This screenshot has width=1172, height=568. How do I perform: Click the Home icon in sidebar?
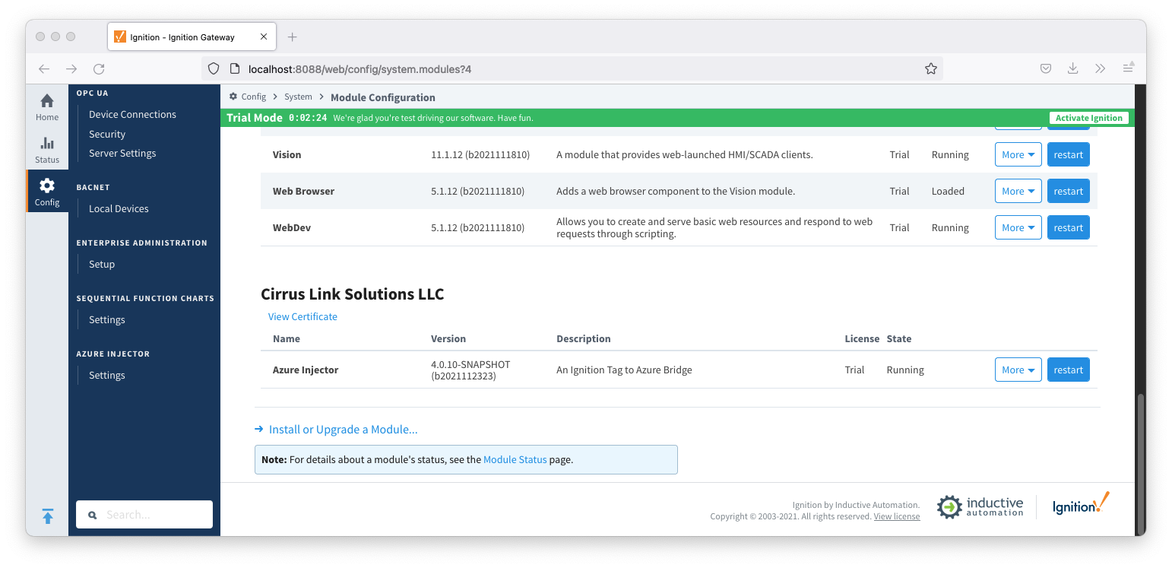[47, 106]
